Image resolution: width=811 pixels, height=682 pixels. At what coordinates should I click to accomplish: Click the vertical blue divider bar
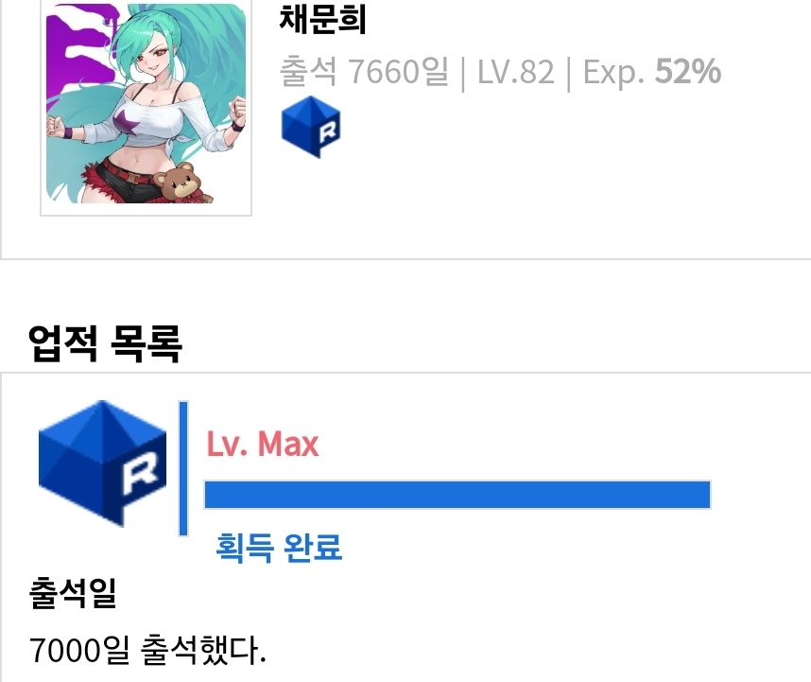coord(183,468)
